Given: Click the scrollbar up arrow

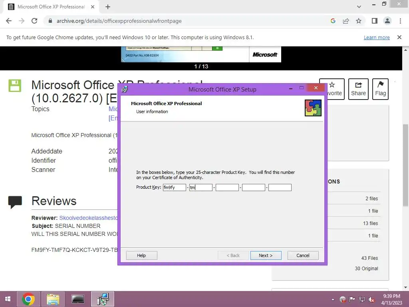Looking at the screenshot, I should [x=406, y=50].
